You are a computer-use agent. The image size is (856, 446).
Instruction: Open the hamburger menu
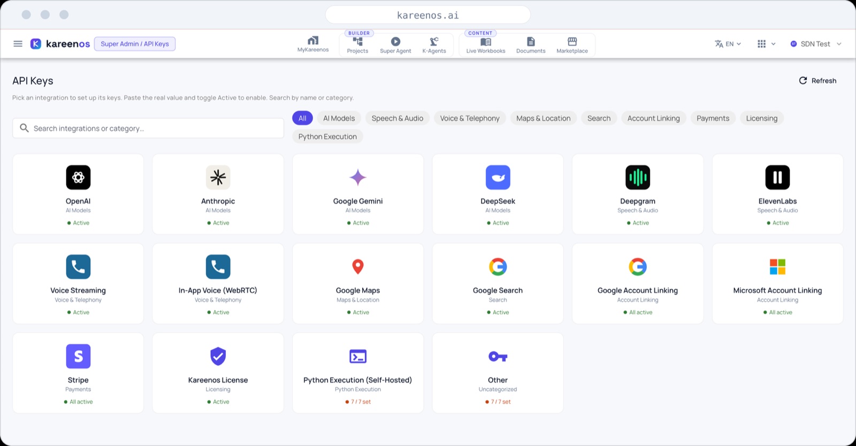coord(18,44)
